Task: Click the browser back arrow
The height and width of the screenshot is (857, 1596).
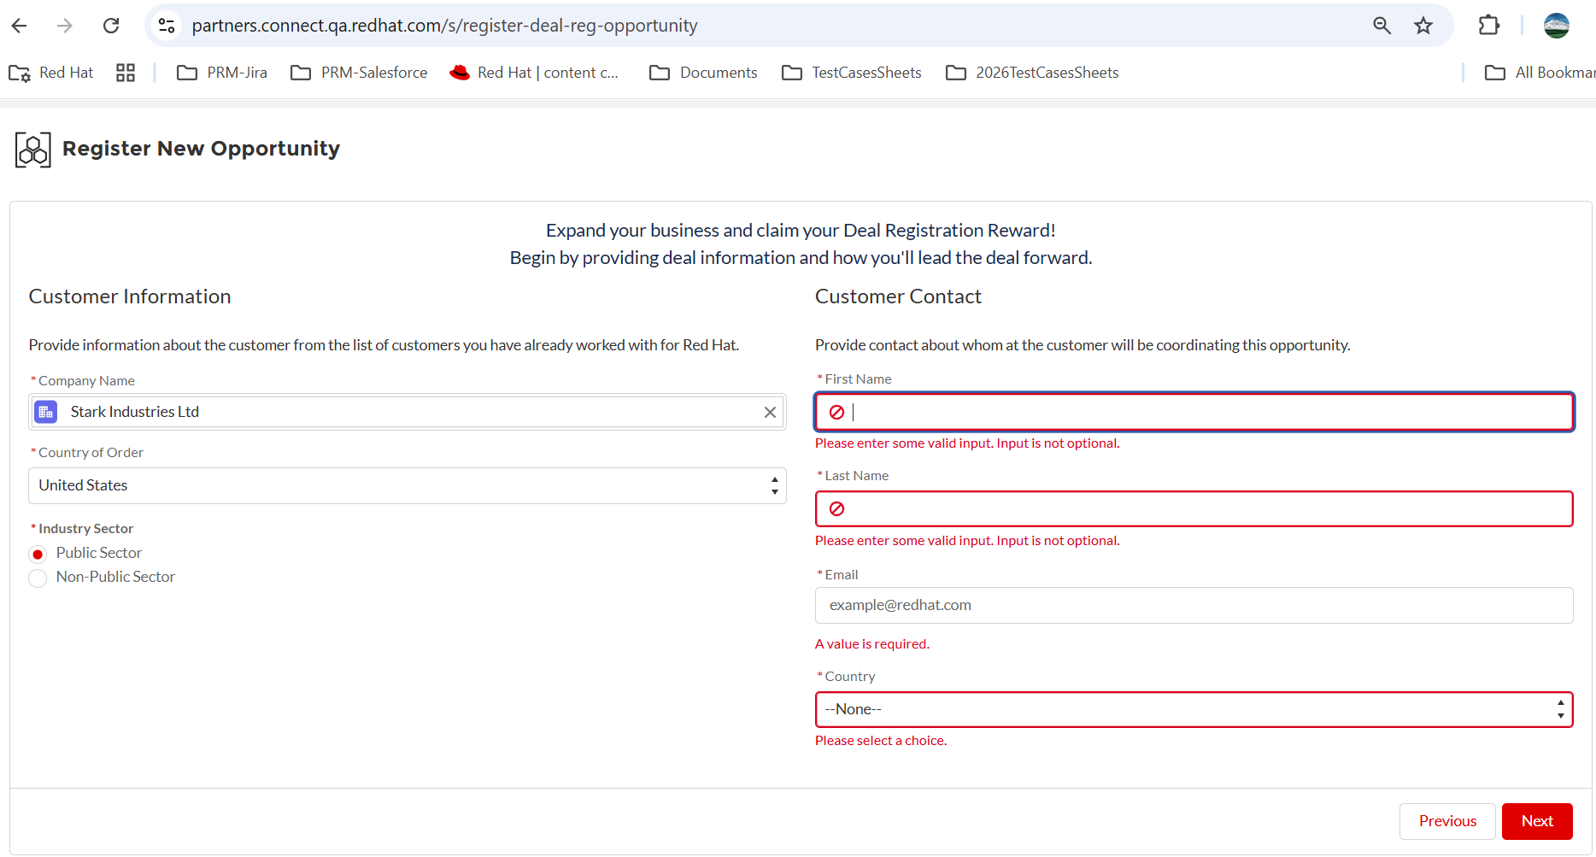Action: 20,26
